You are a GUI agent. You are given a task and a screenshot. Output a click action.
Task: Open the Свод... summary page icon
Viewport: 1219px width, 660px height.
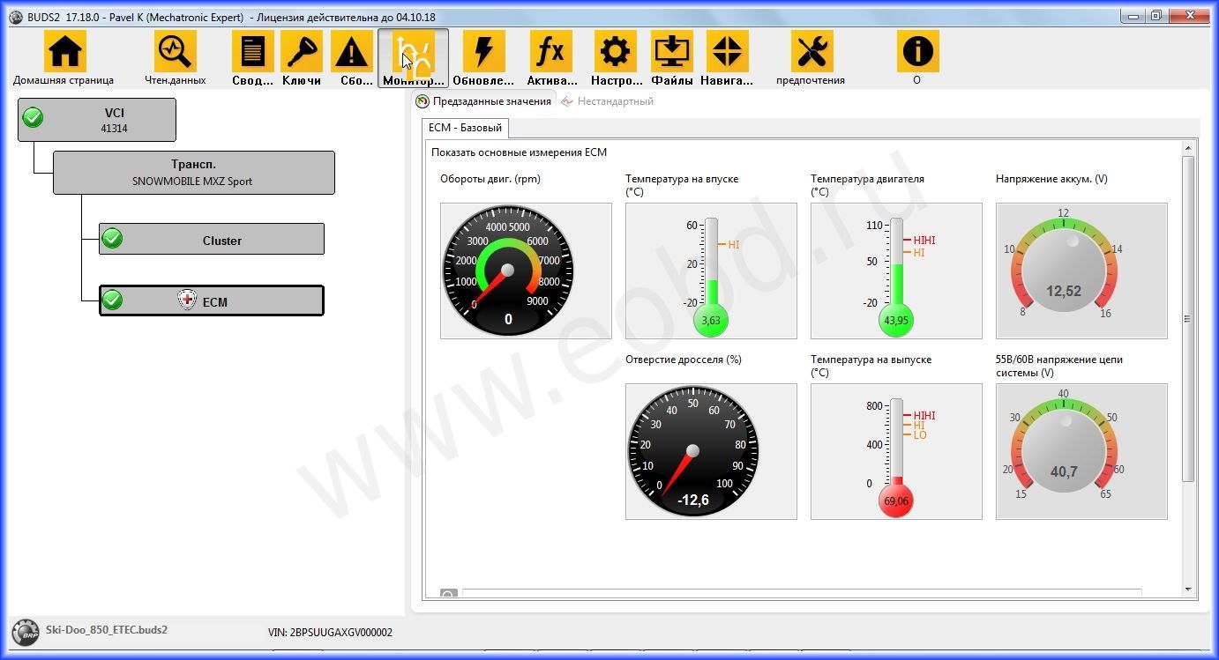click(x=253, y=51)
